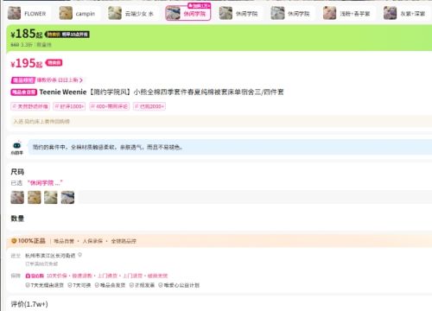Click the chevron after 日日上新

tap(81, 80)
